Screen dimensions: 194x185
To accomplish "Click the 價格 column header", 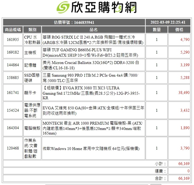I will point(179,30).
